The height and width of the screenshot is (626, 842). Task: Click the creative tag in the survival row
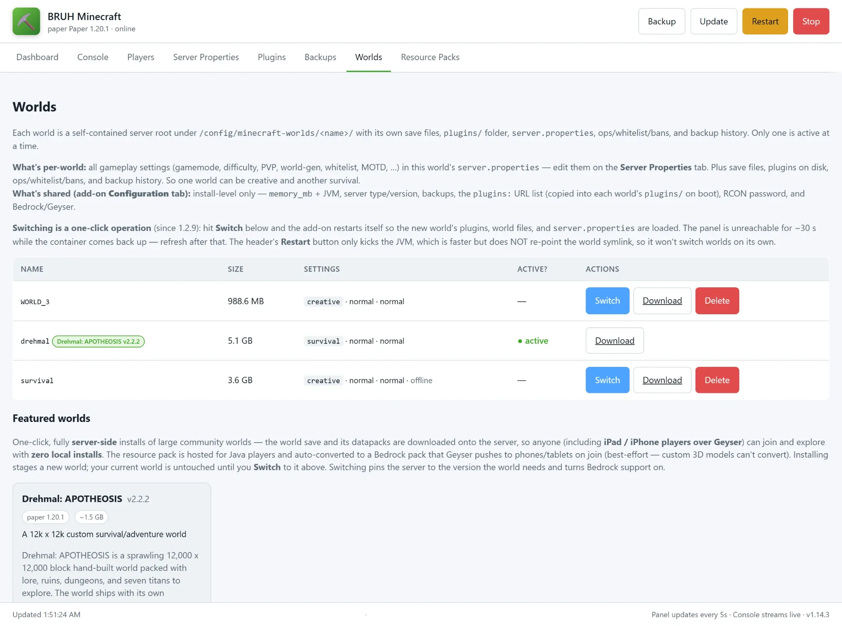[x=323, y=381]
